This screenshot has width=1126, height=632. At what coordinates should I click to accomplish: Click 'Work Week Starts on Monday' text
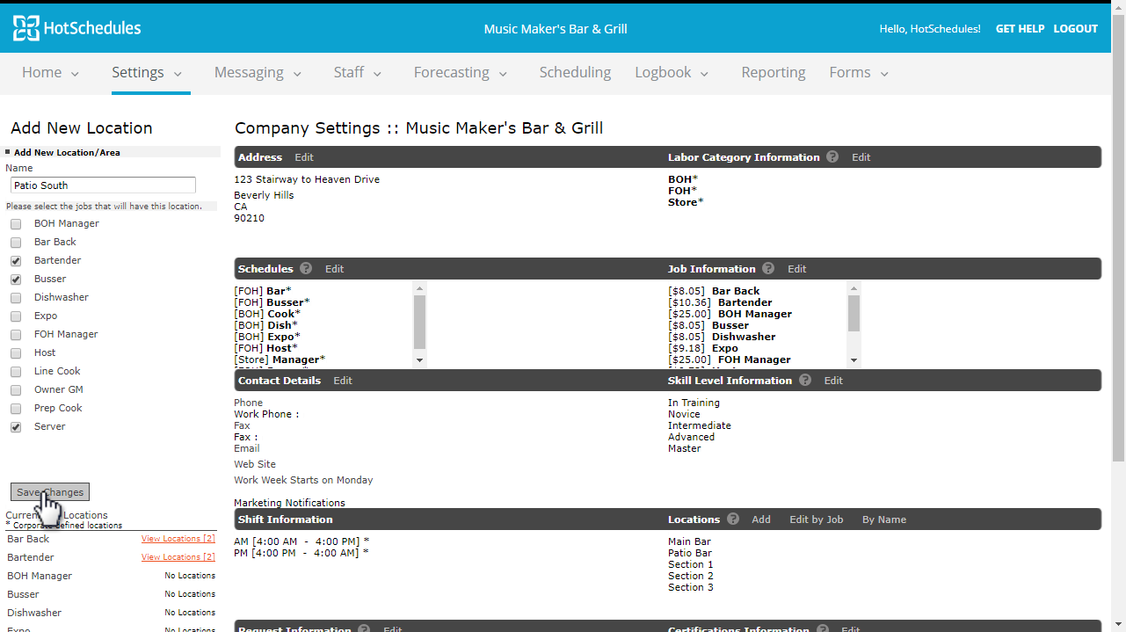pyautogui.click(x=303, y=481)
